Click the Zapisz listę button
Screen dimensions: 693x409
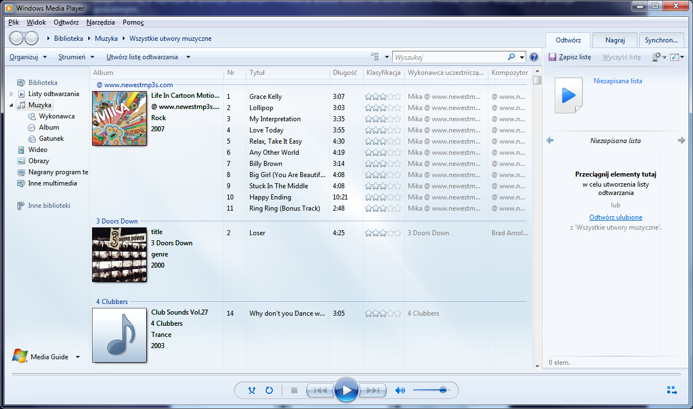point(570,57)
